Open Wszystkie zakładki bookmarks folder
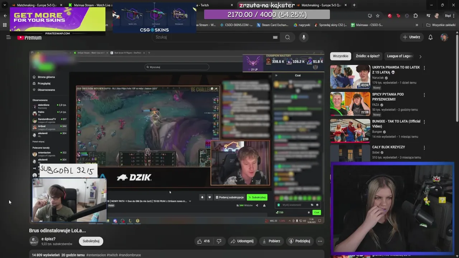Screen dimensions: 459x258 coord(440,25)
